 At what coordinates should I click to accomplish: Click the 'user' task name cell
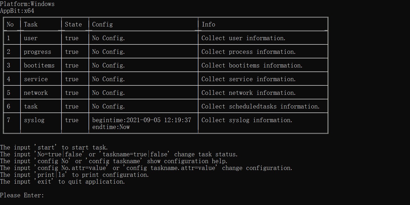(x=31, y=38)
